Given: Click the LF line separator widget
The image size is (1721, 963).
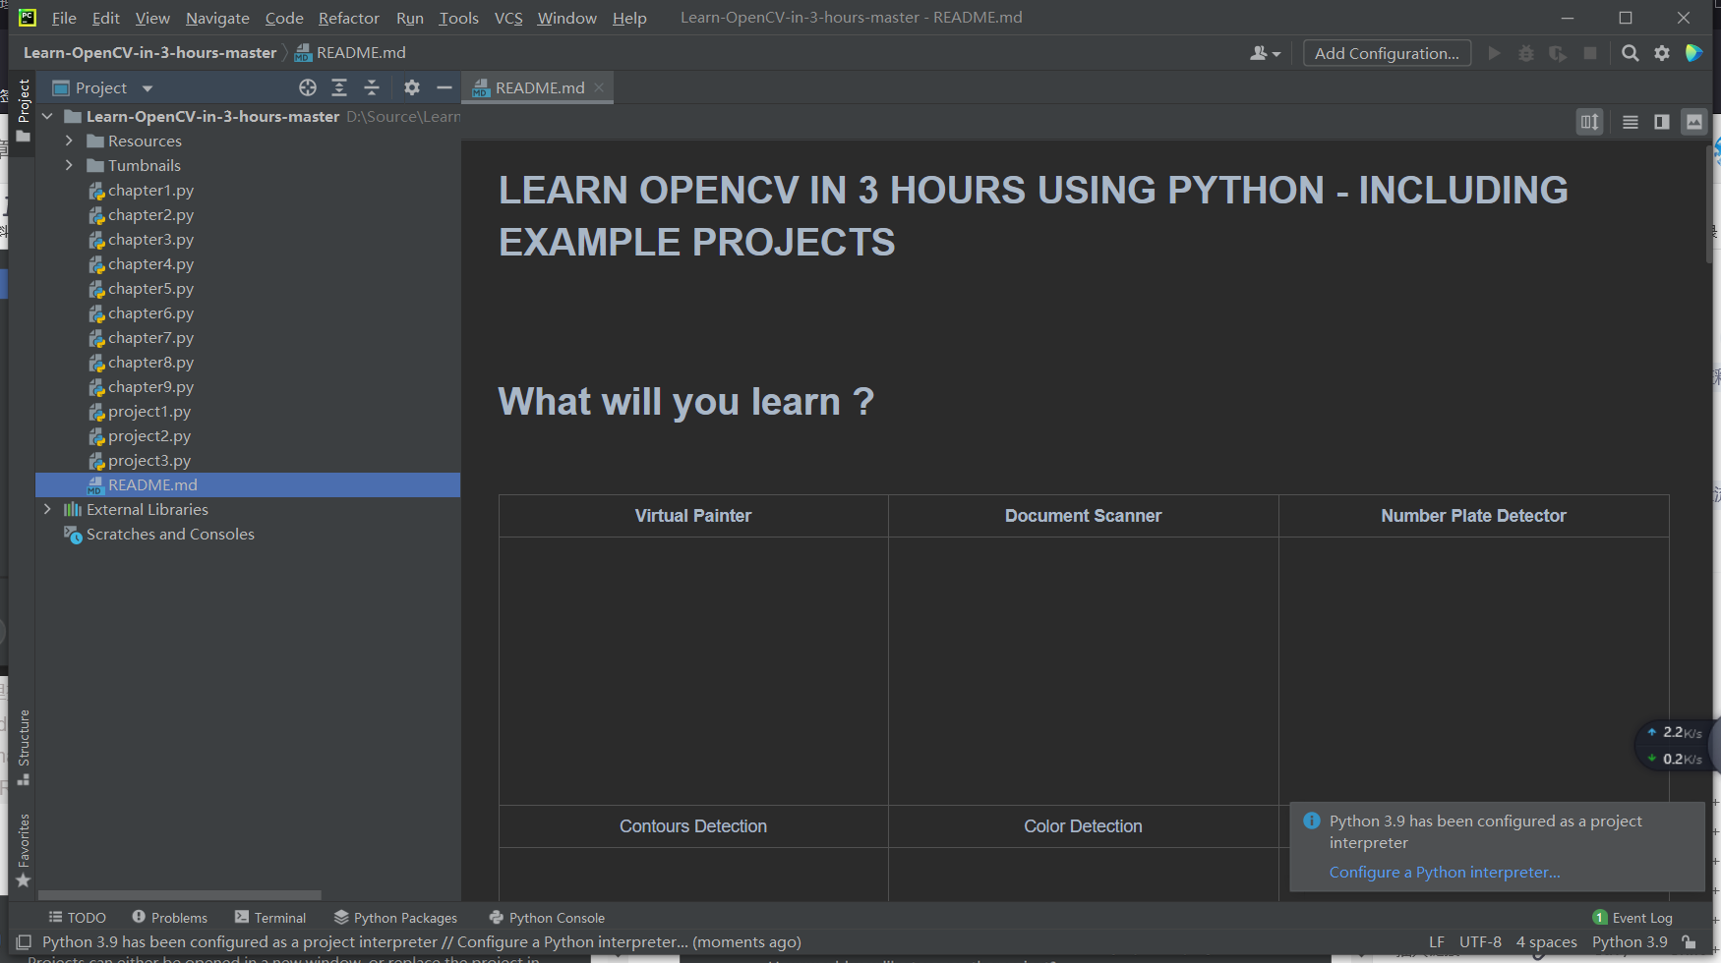Looking at the screenshot, I should [1437, 941].
